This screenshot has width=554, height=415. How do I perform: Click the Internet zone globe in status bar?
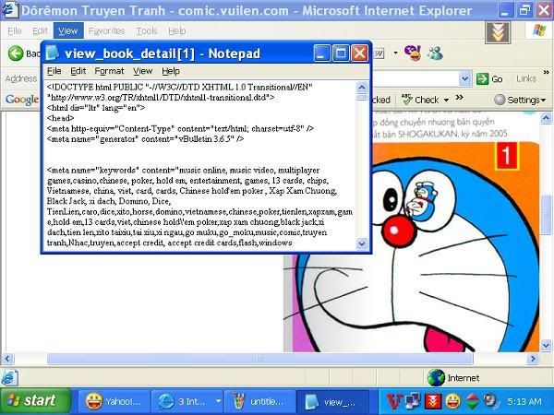(x=436, y=378)
